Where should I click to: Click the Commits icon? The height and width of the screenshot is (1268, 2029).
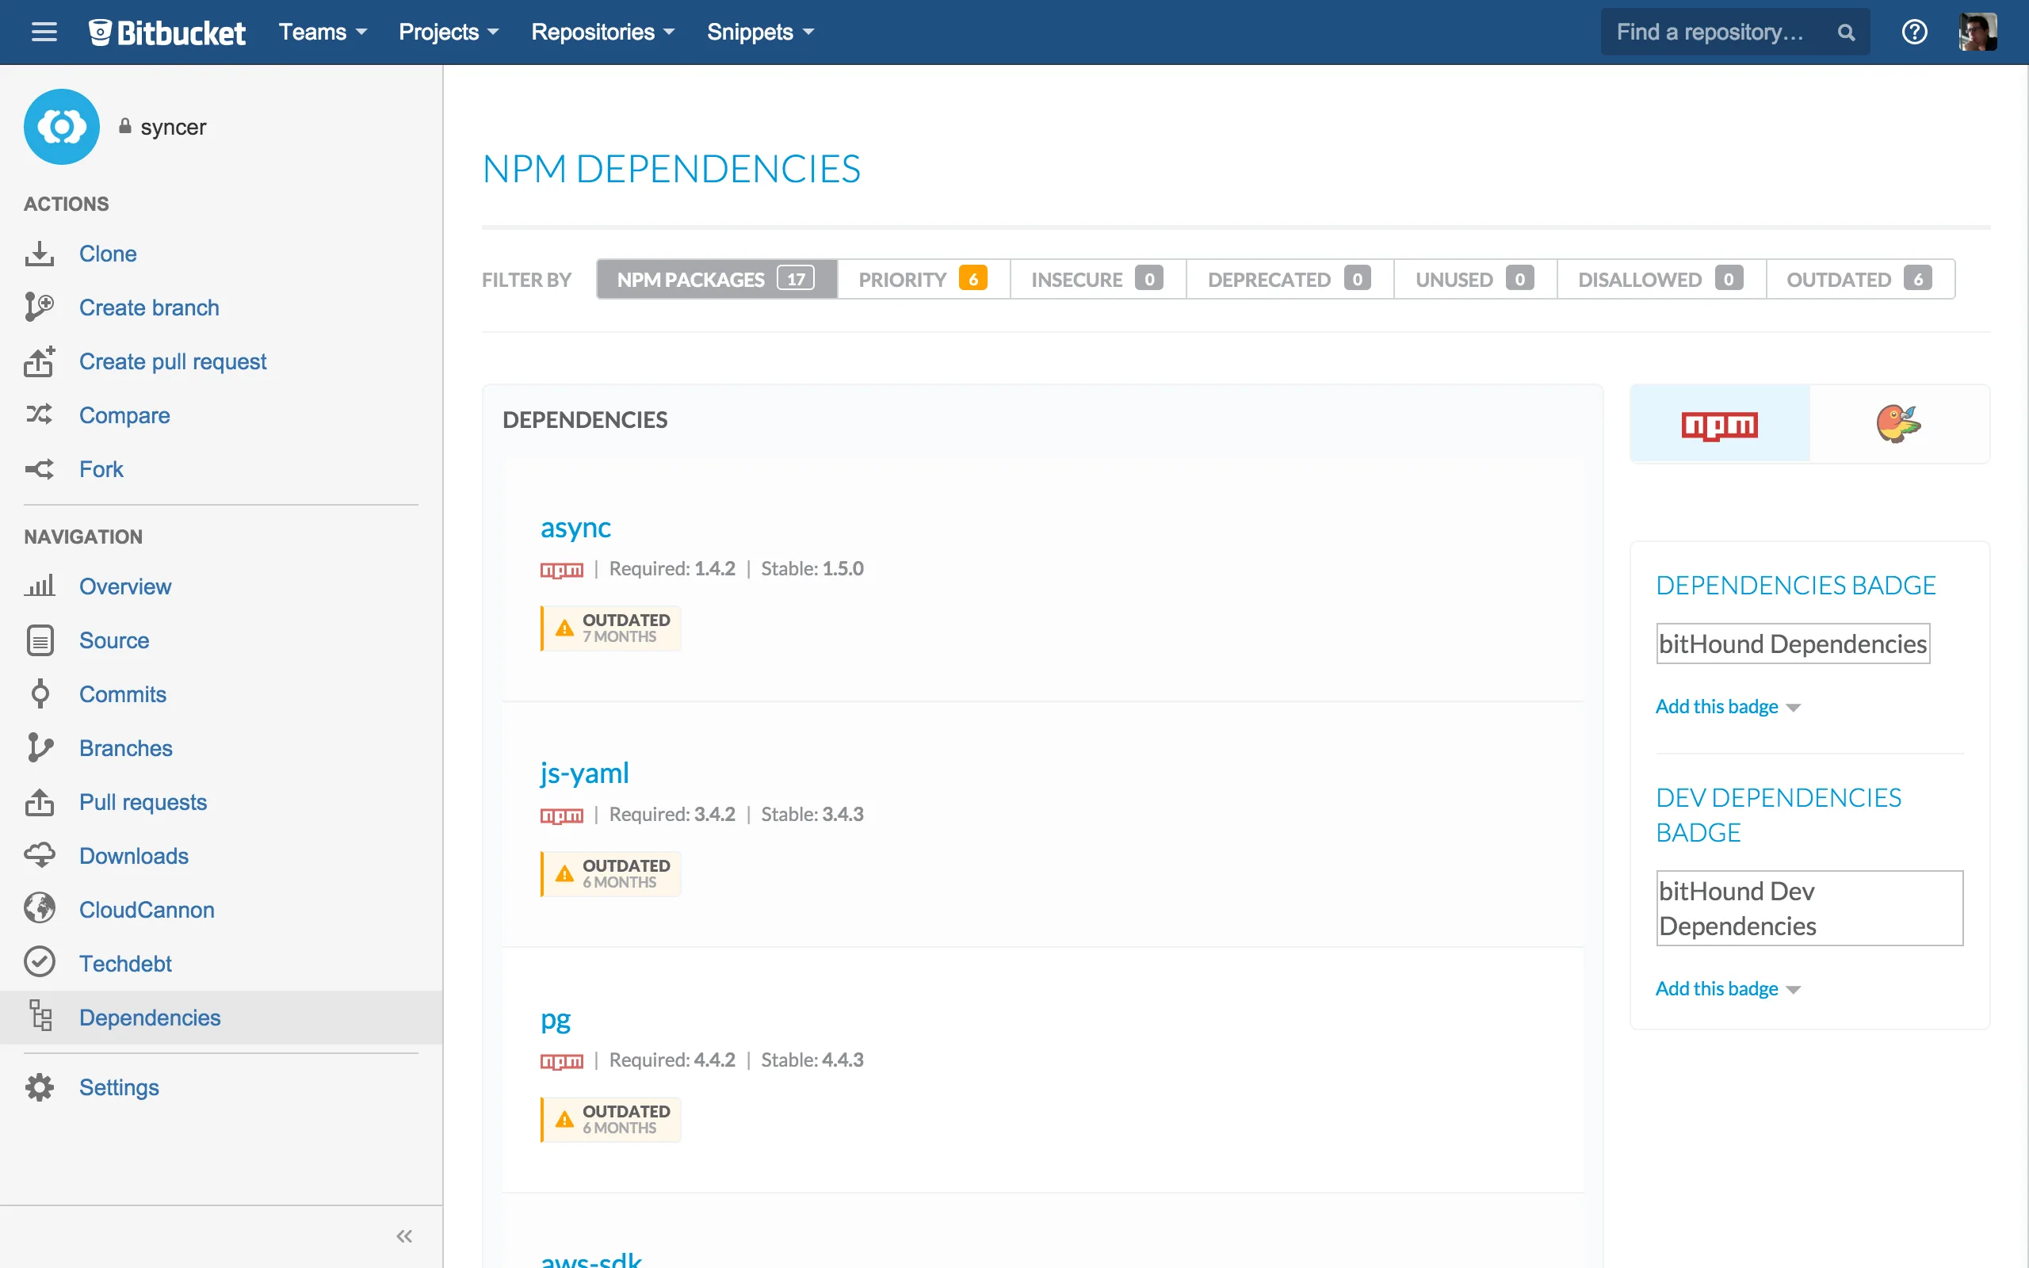pyautogui.click(x=40, y=693)
